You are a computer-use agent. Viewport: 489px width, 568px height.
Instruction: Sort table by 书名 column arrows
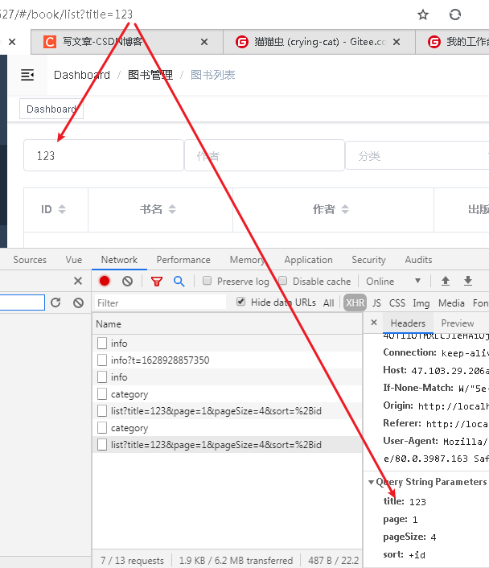click(x=172, y=209)
